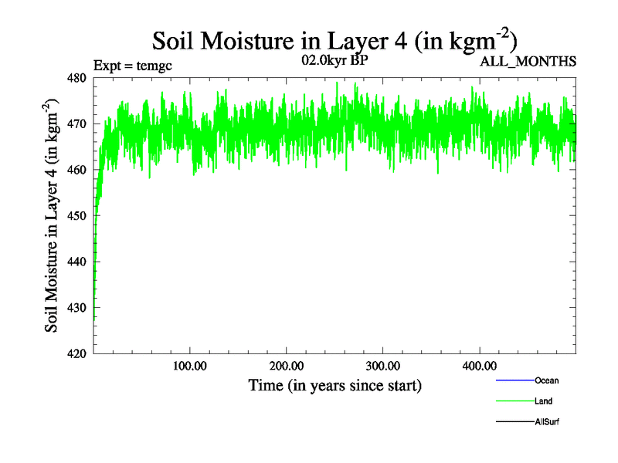The width and height of the screenshot is (618, 463).
Task: Click the x-axis title Time in years
Action: (334, 385)
